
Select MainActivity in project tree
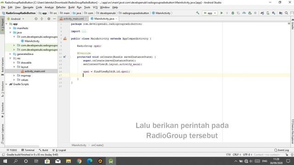[x=32, y=41]
